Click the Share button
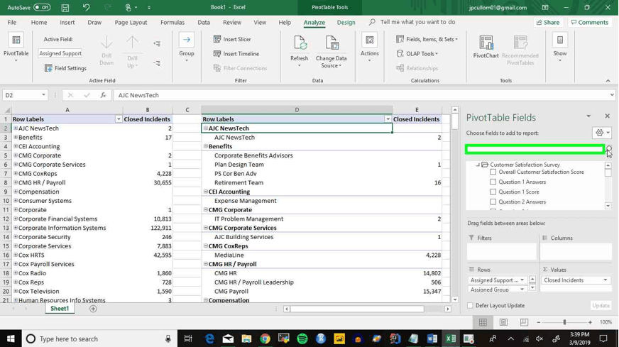This screenshot has width=619, height=347. [x=548, y=23]
